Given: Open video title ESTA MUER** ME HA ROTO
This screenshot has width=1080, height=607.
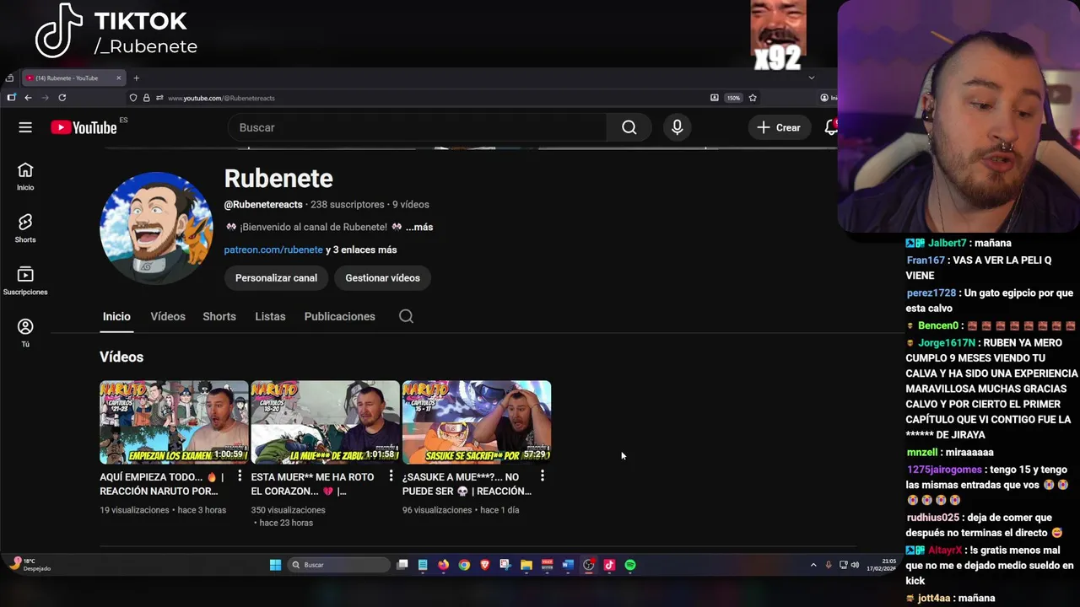Looking at the screenshot, I should pos(312,484).
